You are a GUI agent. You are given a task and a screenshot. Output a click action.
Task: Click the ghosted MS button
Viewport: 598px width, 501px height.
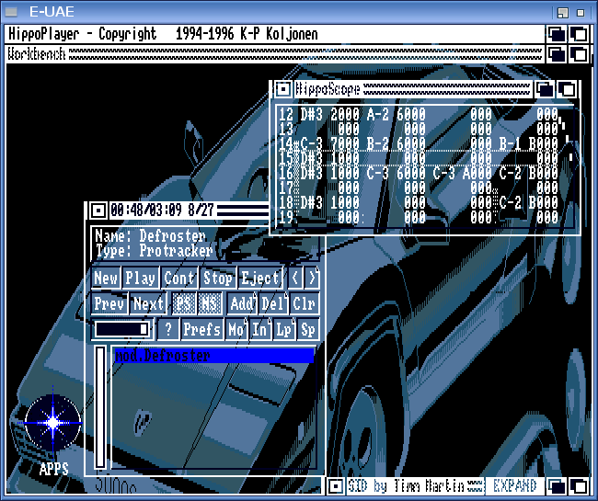click(x=210, y=303)
